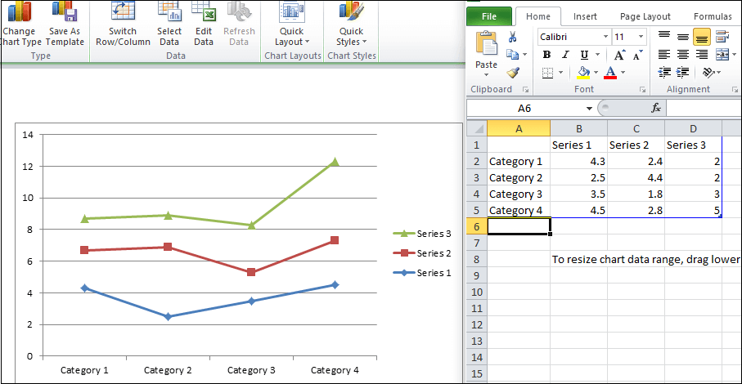742x384 pixels.
Task: Select column C header
Action: pyautogui.click(x=636, y=128)
